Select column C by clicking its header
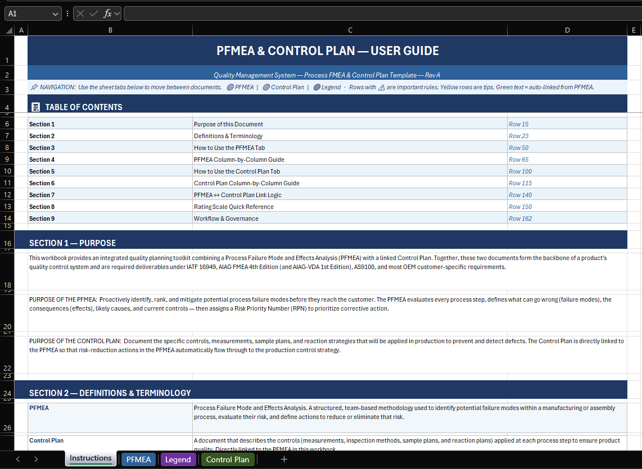The width and height of the screenshot is (642, 469). (x=350, y=30)
